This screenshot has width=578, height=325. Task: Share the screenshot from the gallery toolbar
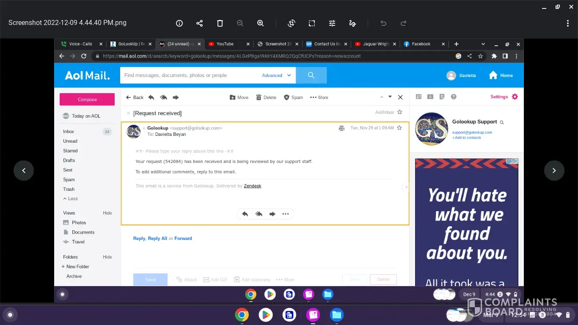click(x=200, y=23)
